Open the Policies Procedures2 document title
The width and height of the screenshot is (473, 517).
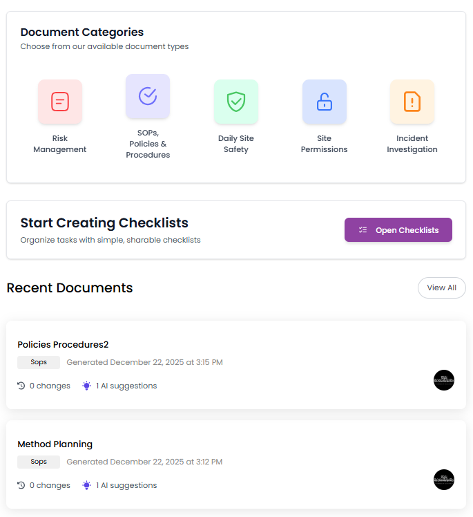[x=63, y=344]
